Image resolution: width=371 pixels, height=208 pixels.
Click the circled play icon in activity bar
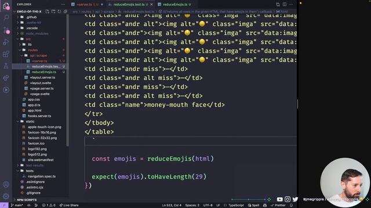(6, 90)
